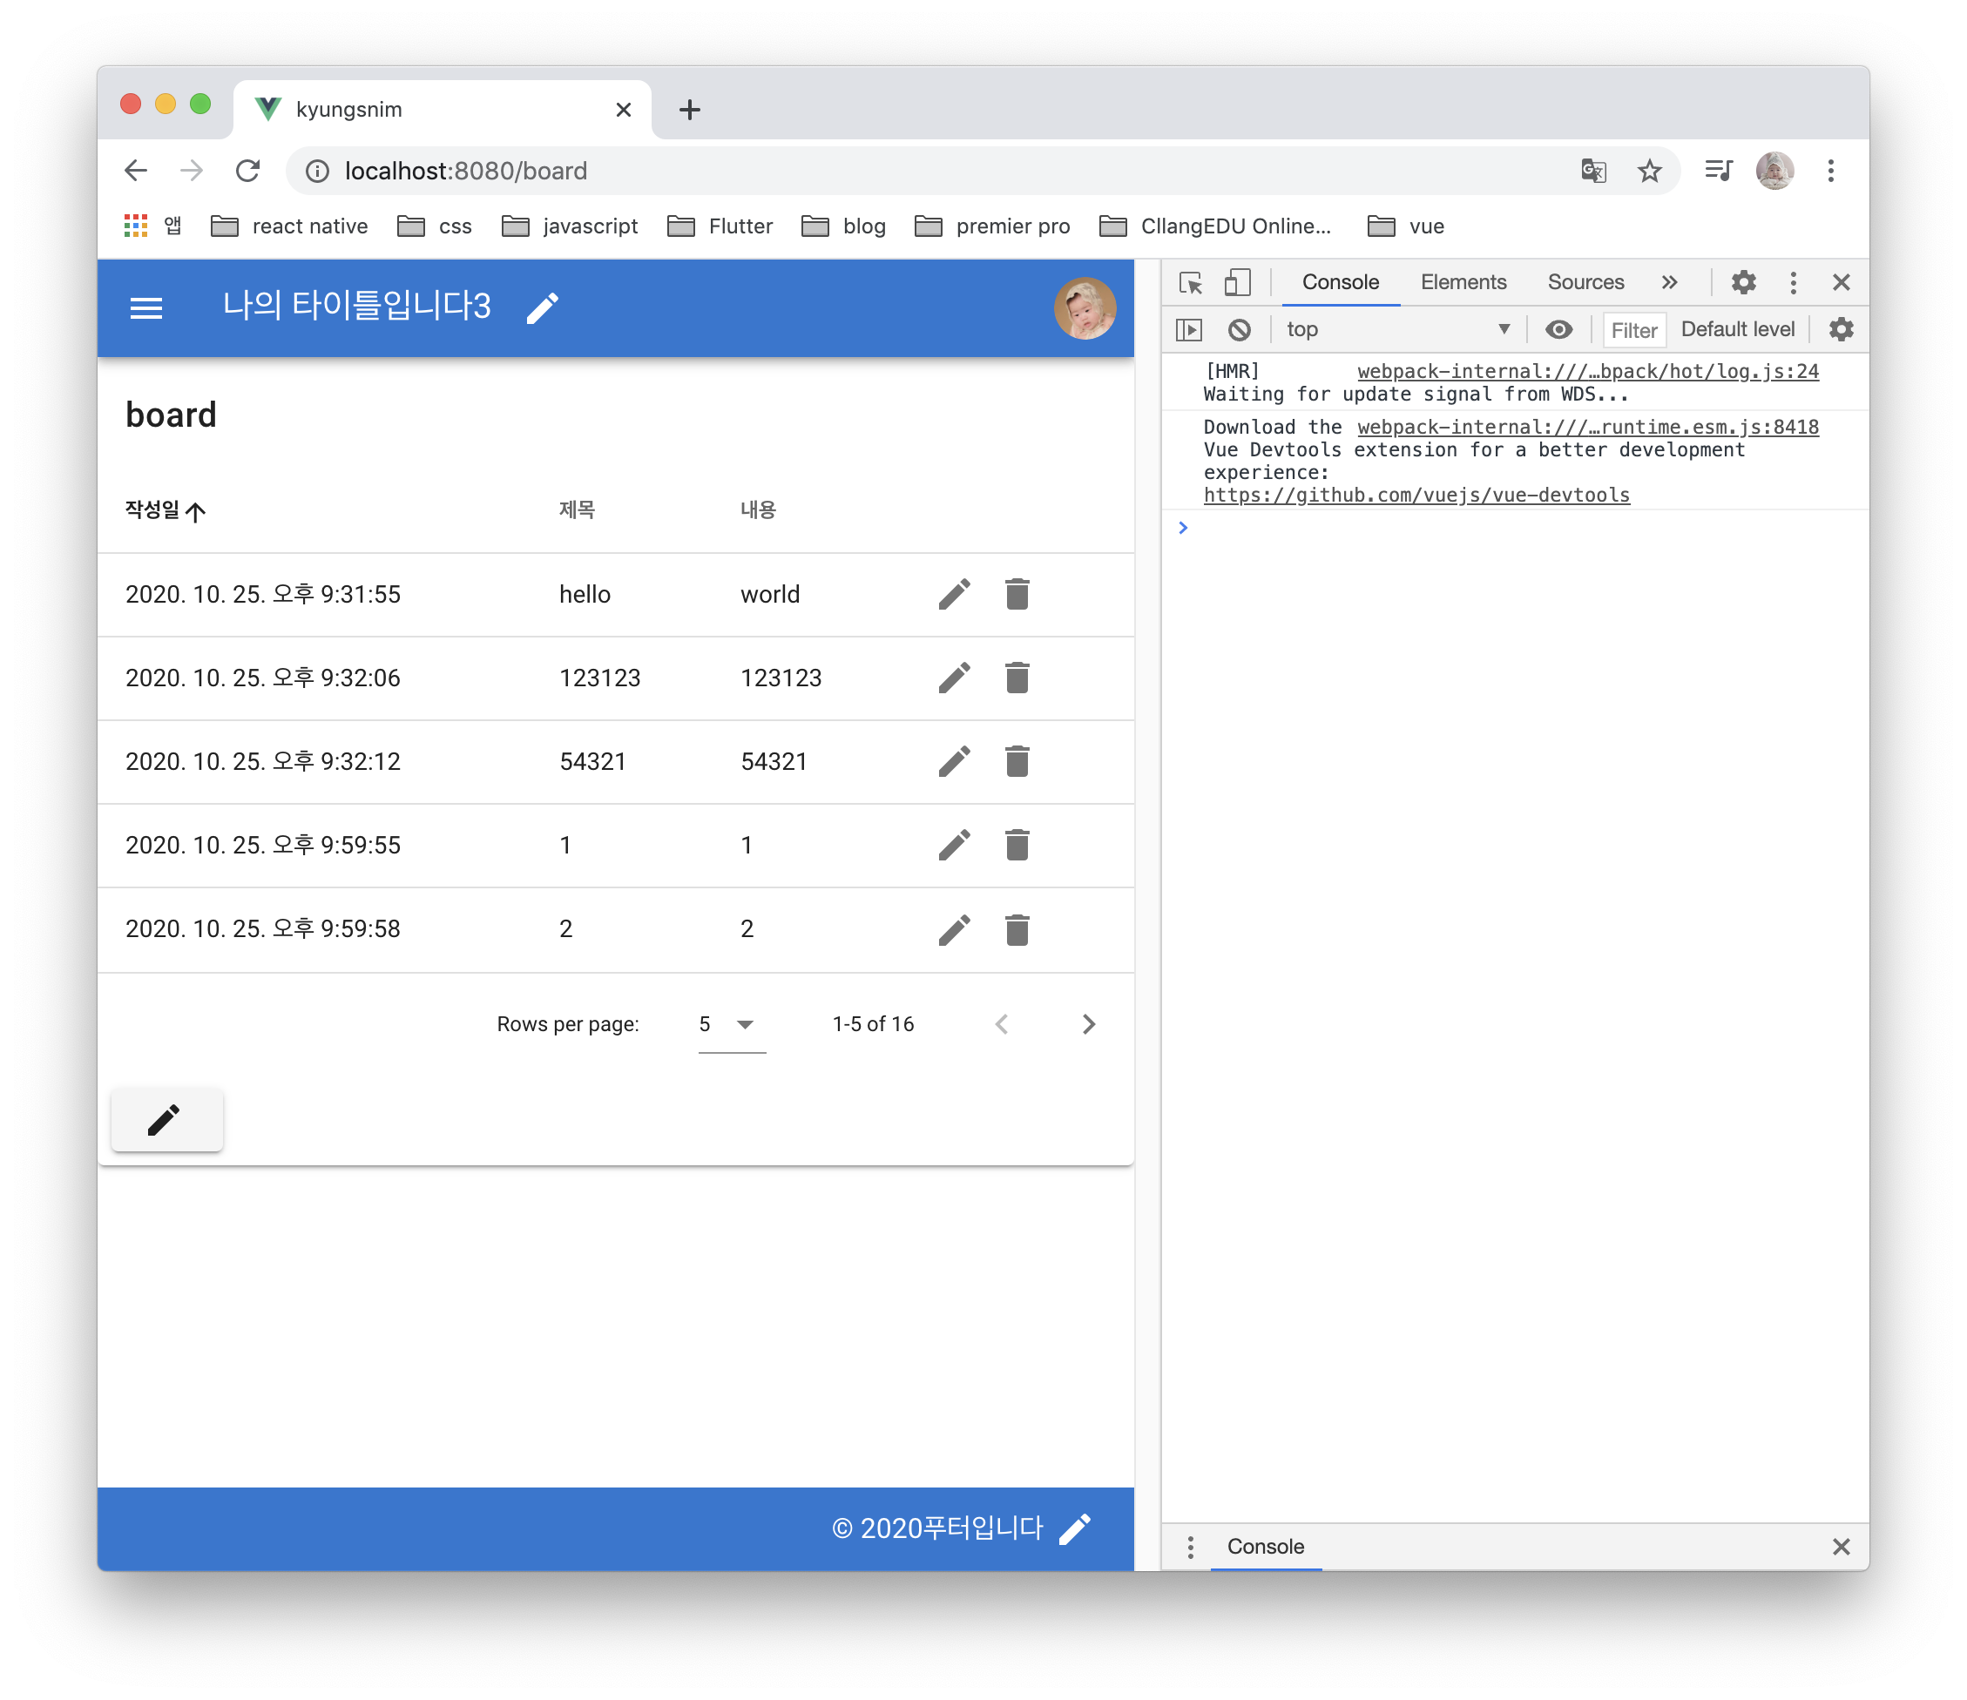Image resolution: width=1967 pixels, height=1700 pixels.
Task: Open Google Translate icon in address bar
Action: pos(1593,171)
